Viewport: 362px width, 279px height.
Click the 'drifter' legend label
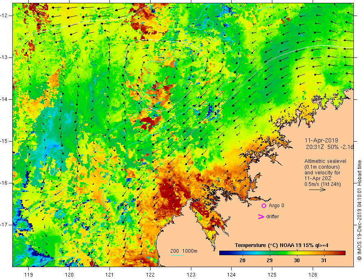[x=272, y=216]
